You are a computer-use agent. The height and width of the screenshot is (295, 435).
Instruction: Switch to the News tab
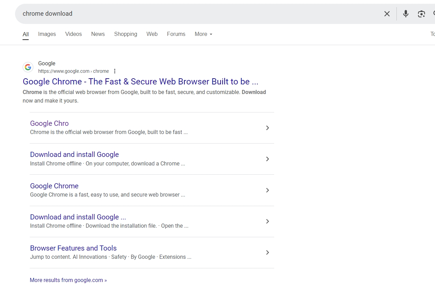tap(98, 34)
